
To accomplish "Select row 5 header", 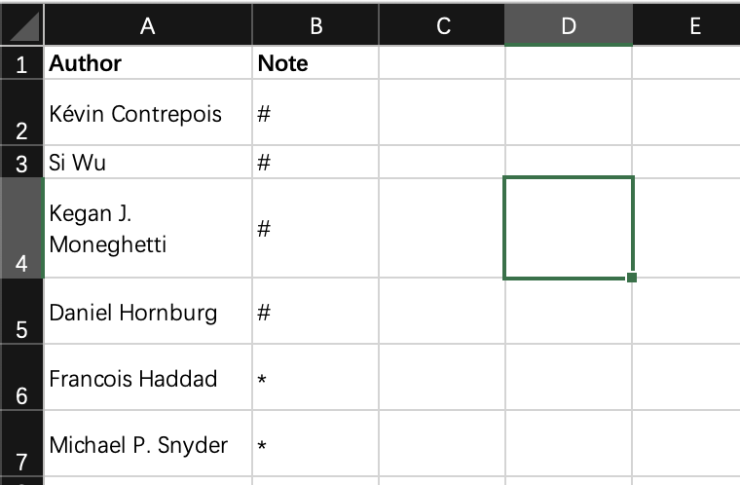I will click(x=21, y=312).
